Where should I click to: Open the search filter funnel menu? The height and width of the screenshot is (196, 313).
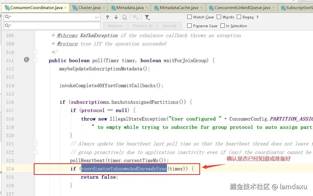point(147,17)
